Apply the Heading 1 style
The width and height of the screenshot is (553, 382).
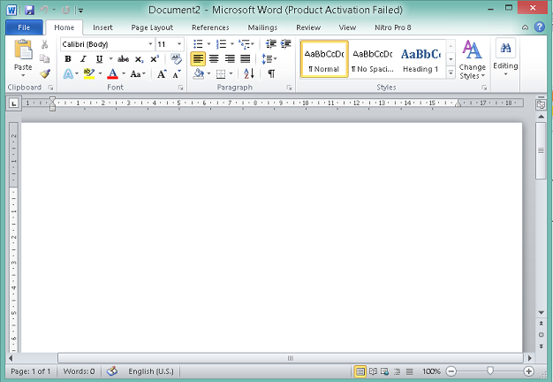(x=420, y=59)
